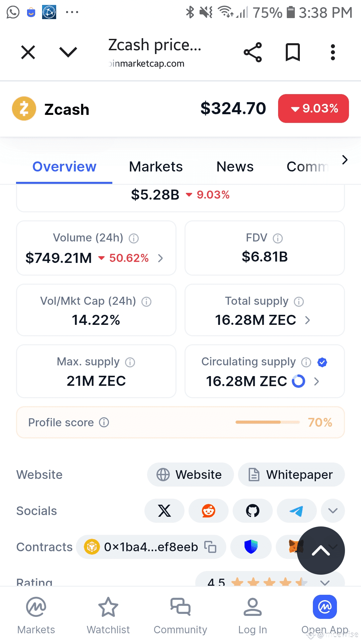Click the Trust Wallet shield icon

(251, 547)
